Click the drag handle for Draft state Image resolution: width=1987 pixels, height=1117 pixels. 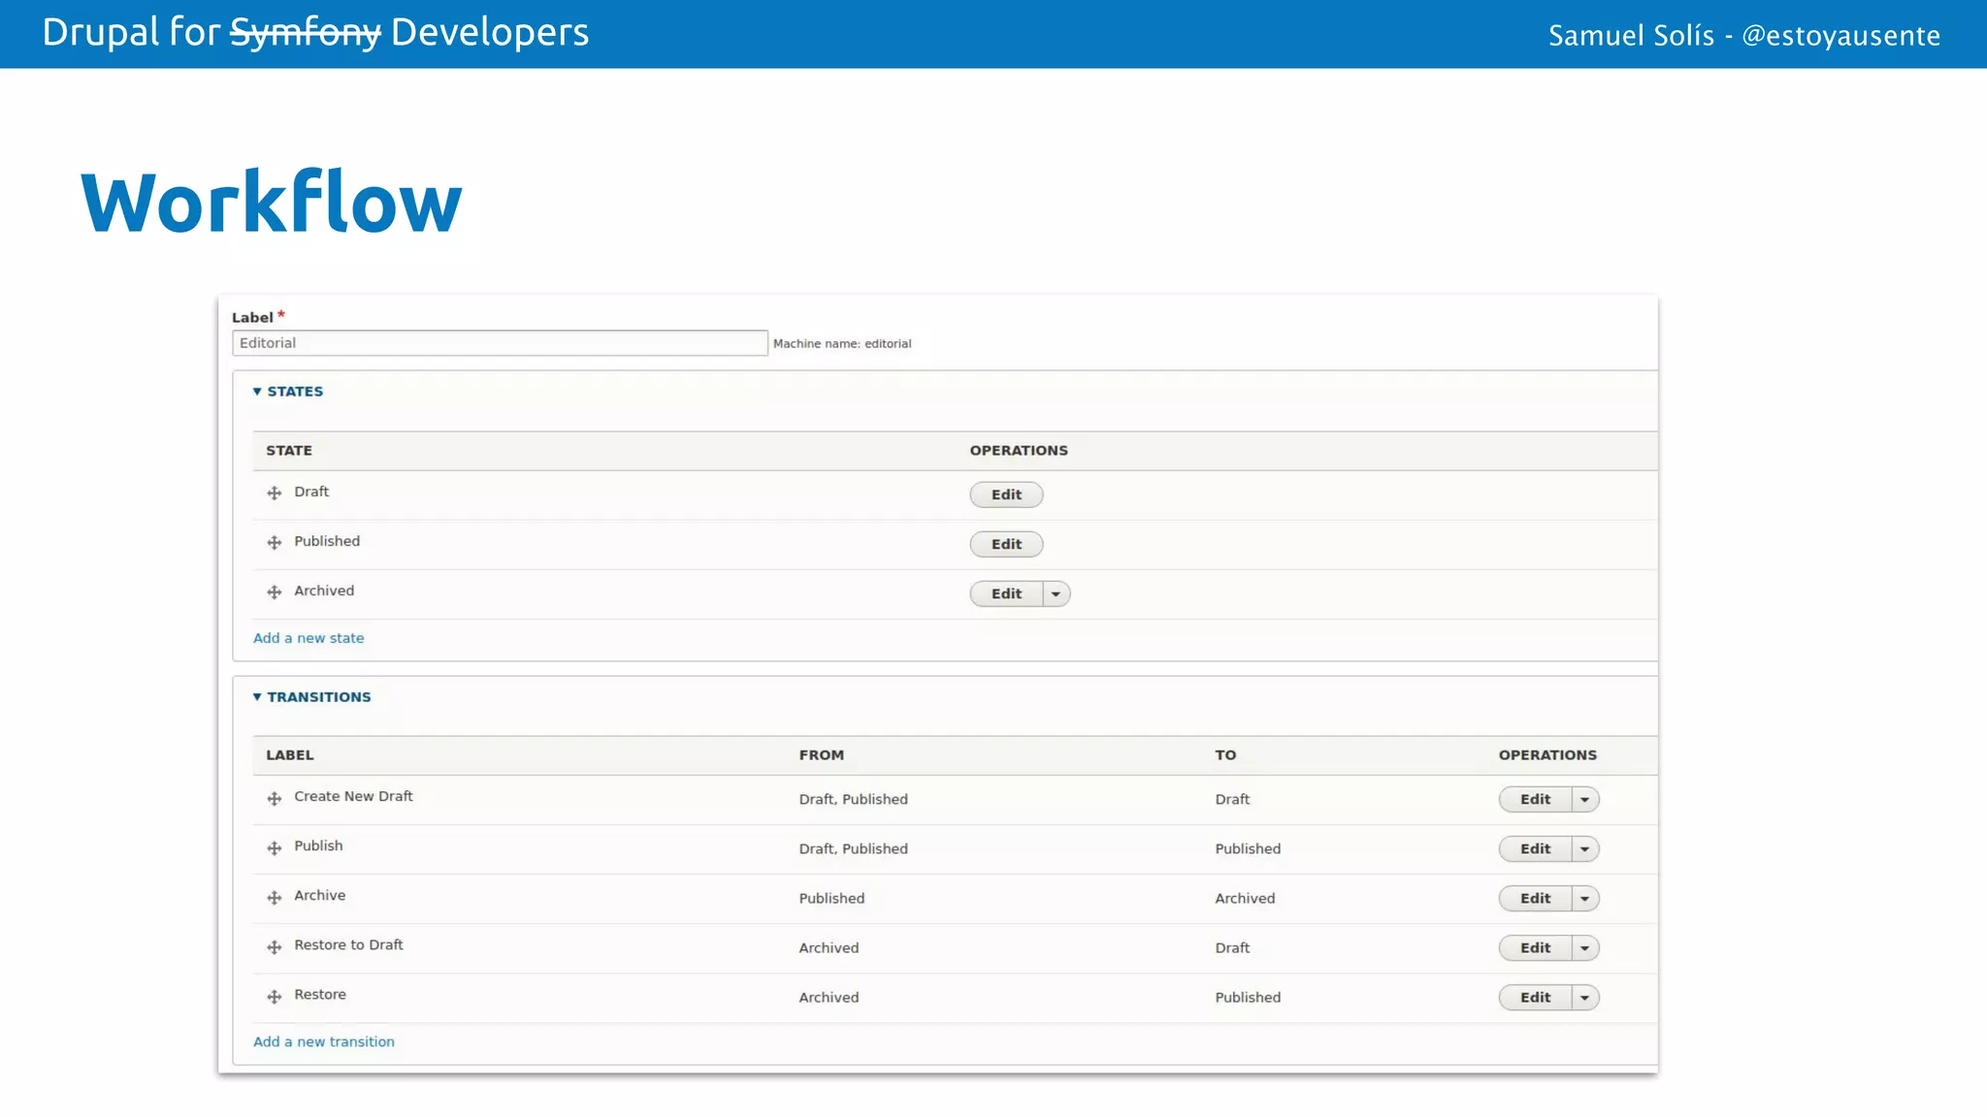275,494
